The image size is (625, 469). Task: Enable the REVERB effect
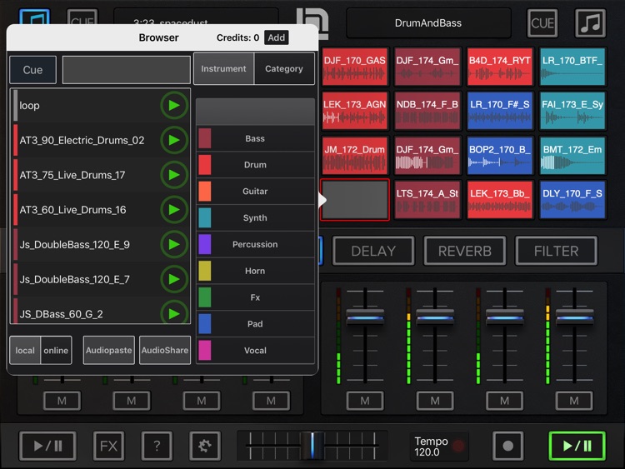pyautogui.click(x=465, y=251)
